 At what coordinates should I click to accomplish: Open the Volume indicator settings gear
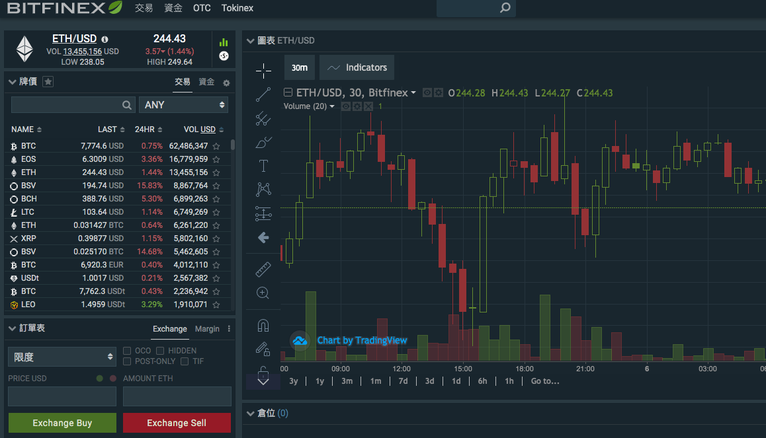point(357,106)
